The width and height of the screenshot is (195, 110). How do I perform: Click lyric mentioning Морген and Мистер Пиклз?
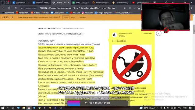[x=65, y=79]
